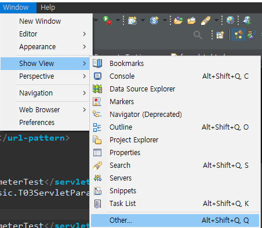Open the Show View submenu
Image resolution: width=262 pixels, height=228 pixels.
(45, 64)
